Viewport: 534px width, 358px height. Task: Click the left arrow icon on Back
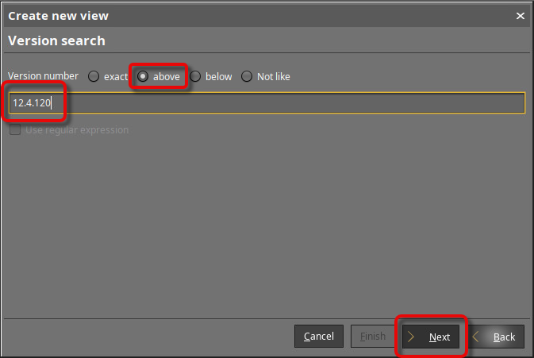click(x=477, y=337)
